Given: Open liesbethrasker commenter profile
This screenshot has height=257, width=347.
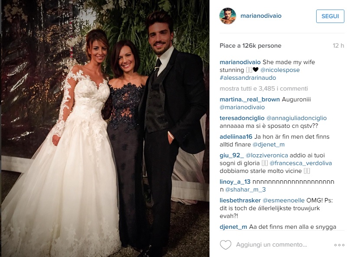Looking at the screenshot, I should point(240,200).
